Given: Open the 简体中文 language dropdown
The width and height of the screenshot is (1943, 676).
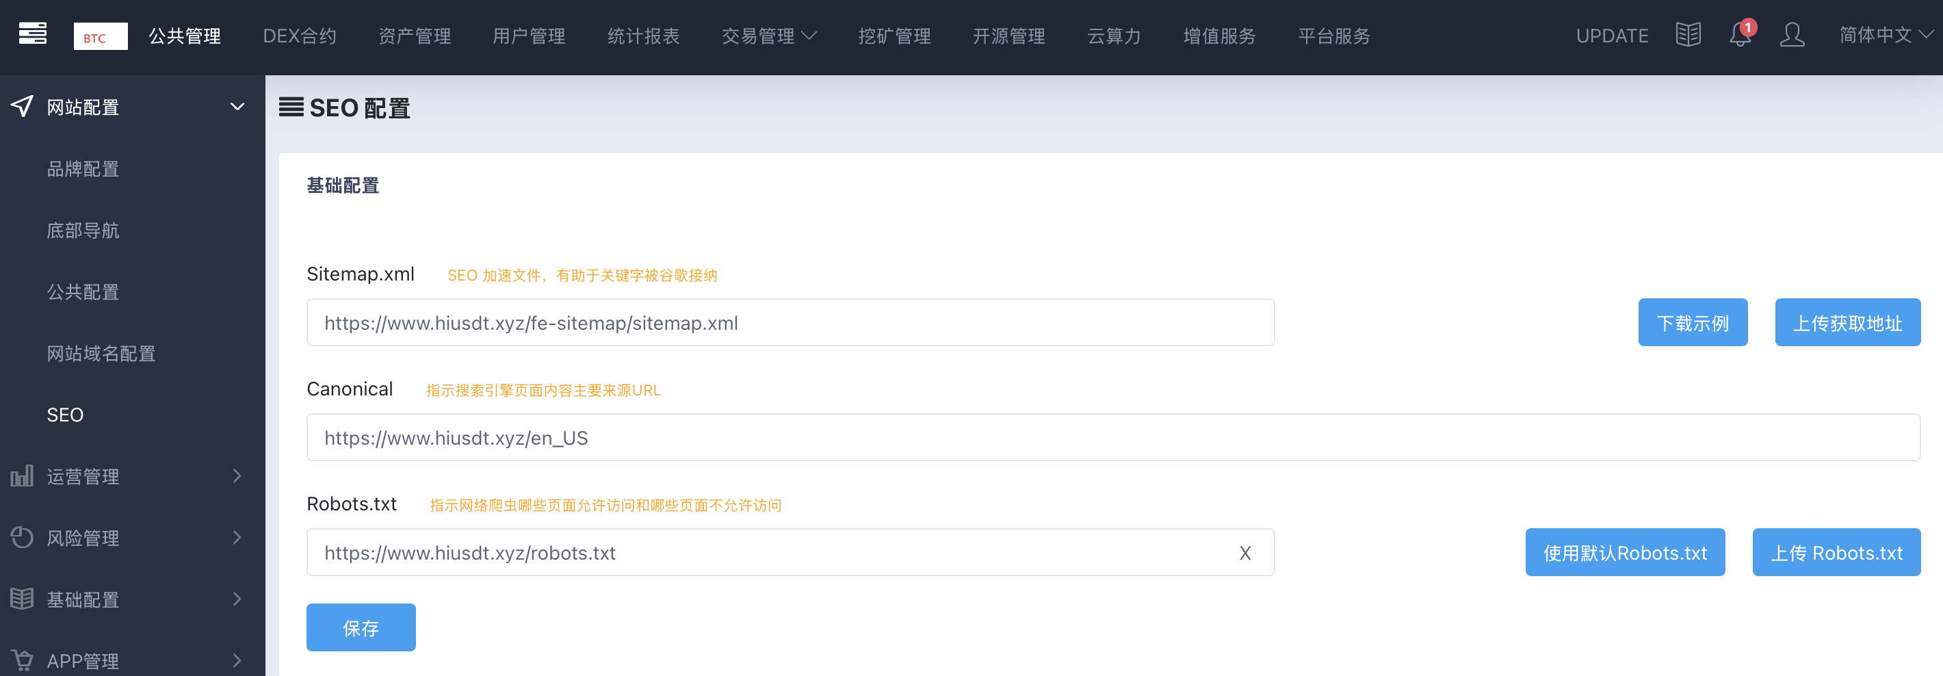Looking at the screenshot, I should 1886,35.
